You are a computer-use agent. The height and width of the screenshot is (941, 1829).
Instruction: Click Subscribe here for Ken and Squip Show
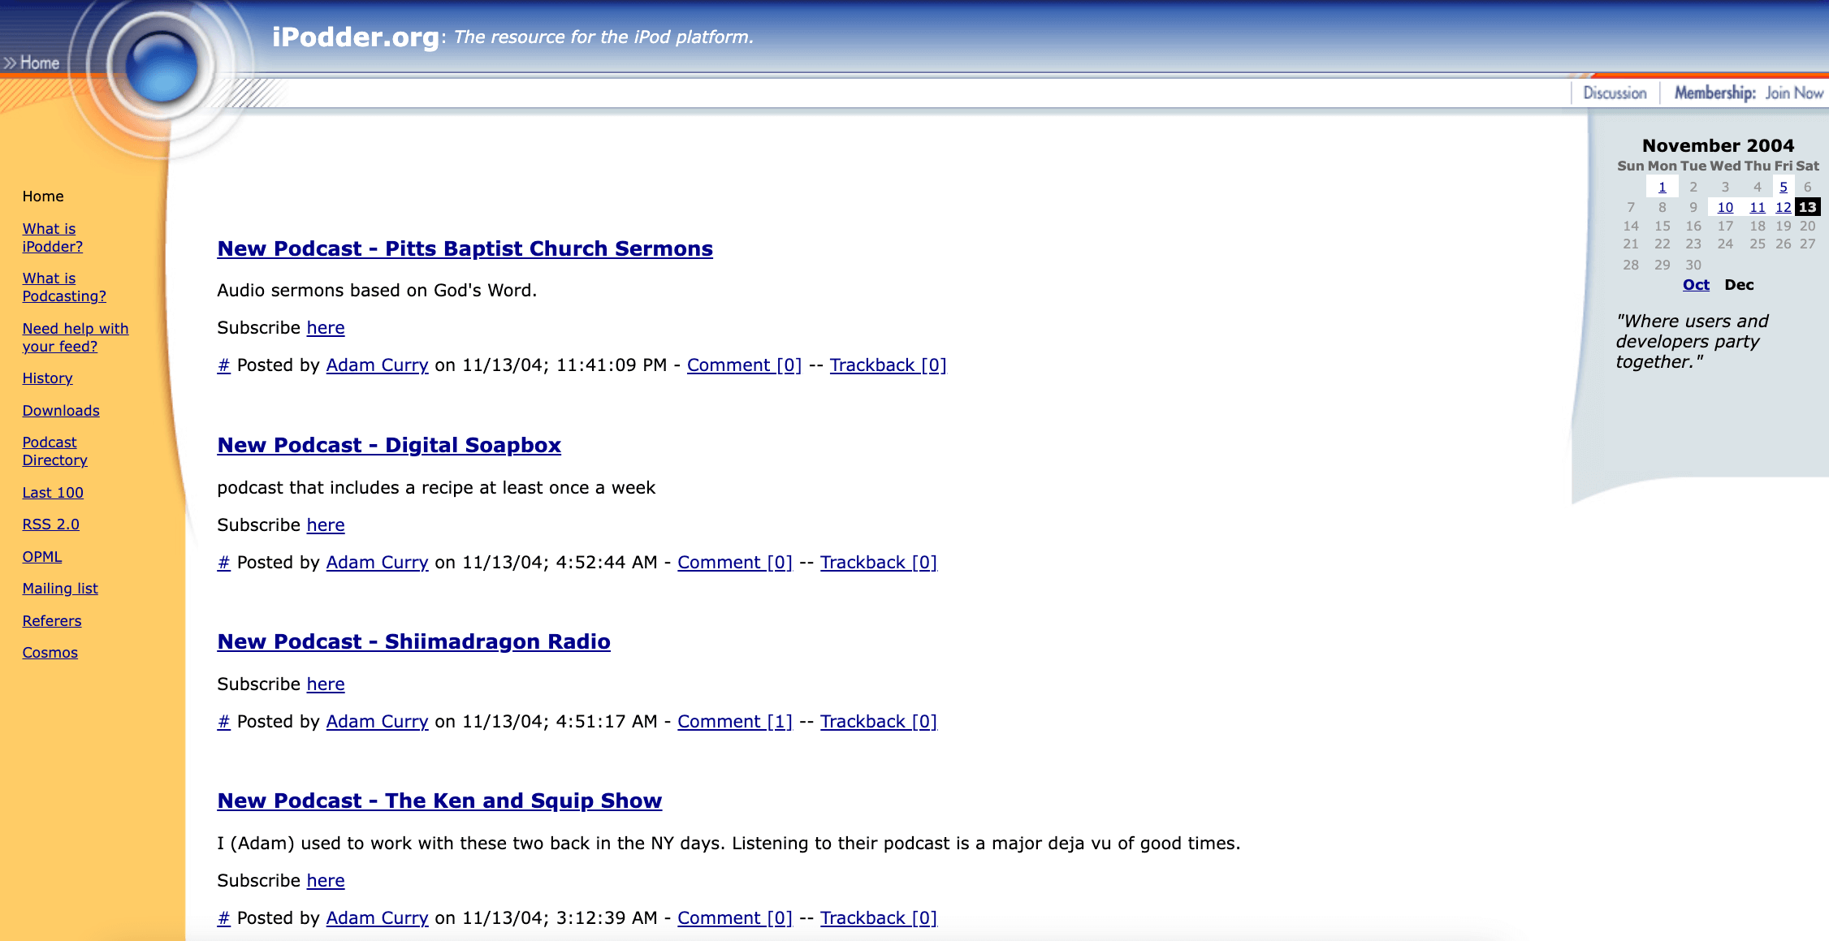click(325, 881)
